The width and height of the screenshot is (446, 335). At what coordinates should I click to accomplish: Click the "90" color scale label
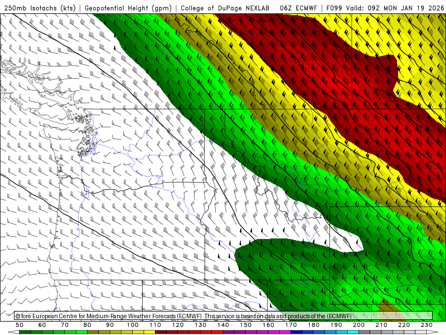(110, 325)
